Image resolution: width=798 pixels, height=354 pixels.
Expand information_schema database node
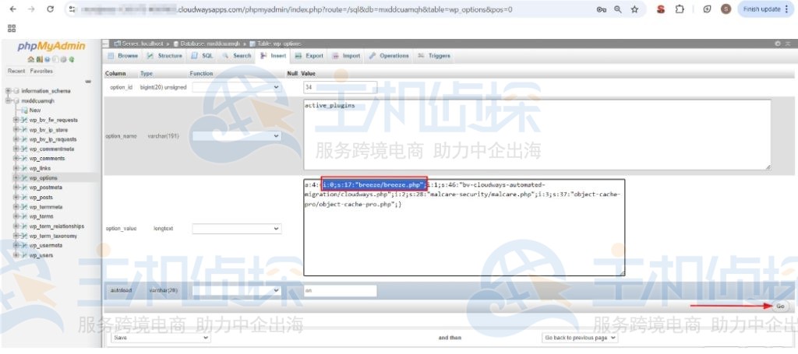[x=8, y=91]
